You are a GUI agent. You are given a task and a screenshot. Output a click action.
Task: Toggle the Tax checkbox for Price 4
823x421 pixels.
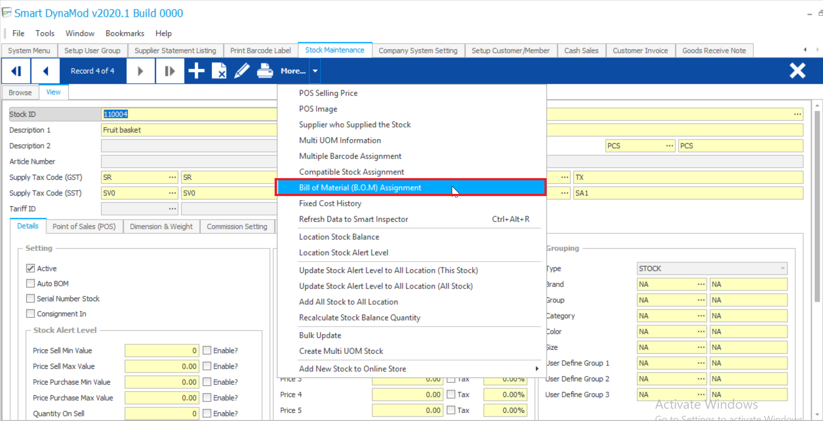[x=451, y=394]
